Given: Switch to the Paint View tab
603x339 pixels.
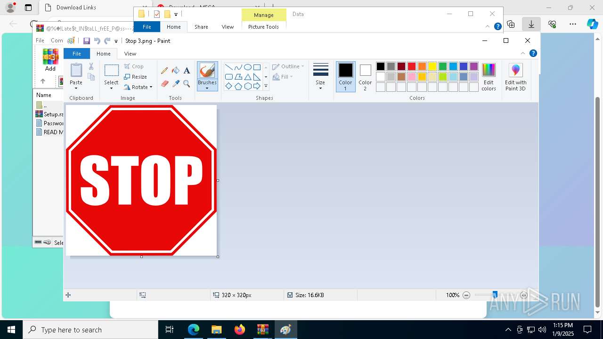Looking at the screenshot, I should [x=130, y=54].
